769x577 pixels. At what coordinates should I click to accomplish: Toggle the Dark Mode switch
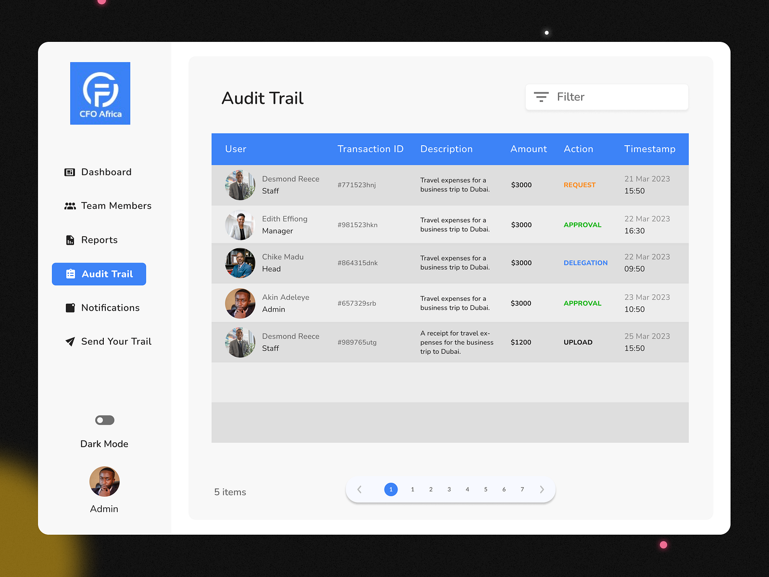click(x=104, y=420)
